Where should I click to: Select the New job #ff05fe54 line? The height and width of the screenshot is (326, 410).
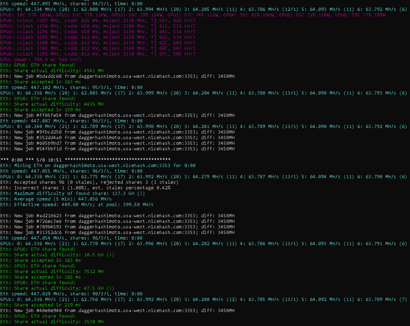tap(117, 115)
